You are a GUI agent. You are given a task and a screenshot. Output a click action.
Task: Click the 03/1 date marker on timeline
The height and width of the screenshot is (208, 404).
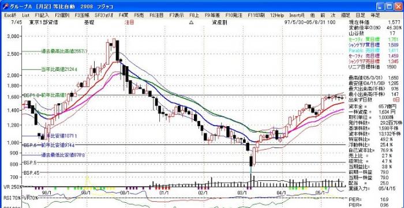coord(242,192)
